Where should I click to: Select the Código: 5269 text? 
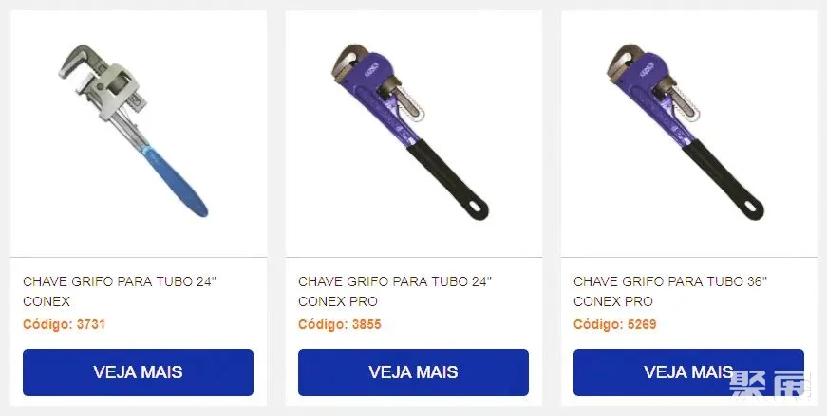pyautogui.click(x=614, y=324)
